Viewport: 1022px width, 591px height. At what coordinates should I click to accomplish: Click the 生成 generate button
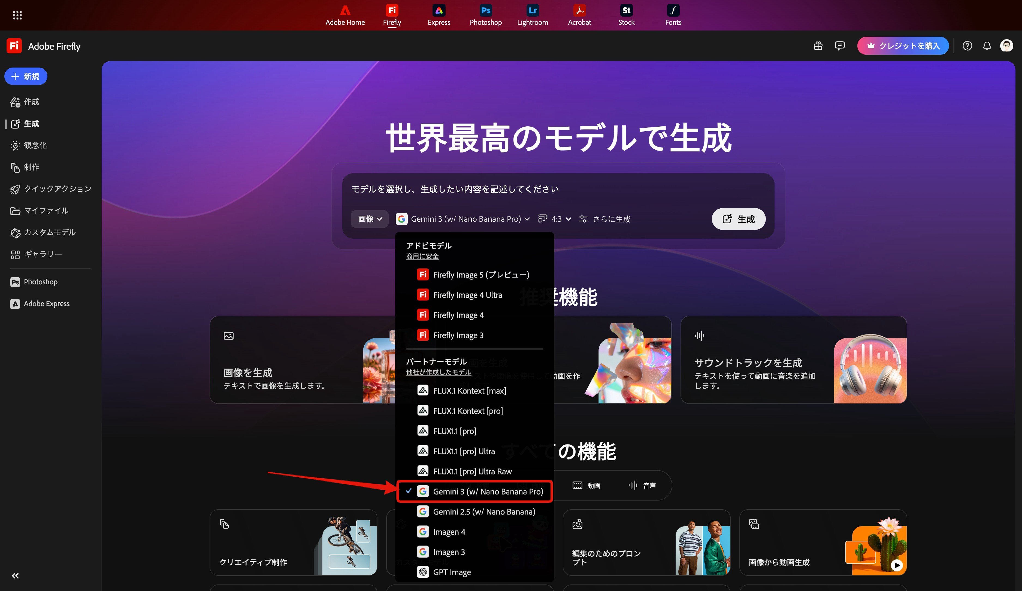click(x=738, y=219)
